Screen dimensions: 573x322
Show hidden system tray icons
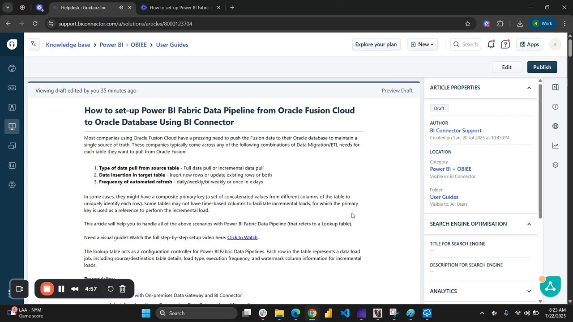(x=482, y=313)
